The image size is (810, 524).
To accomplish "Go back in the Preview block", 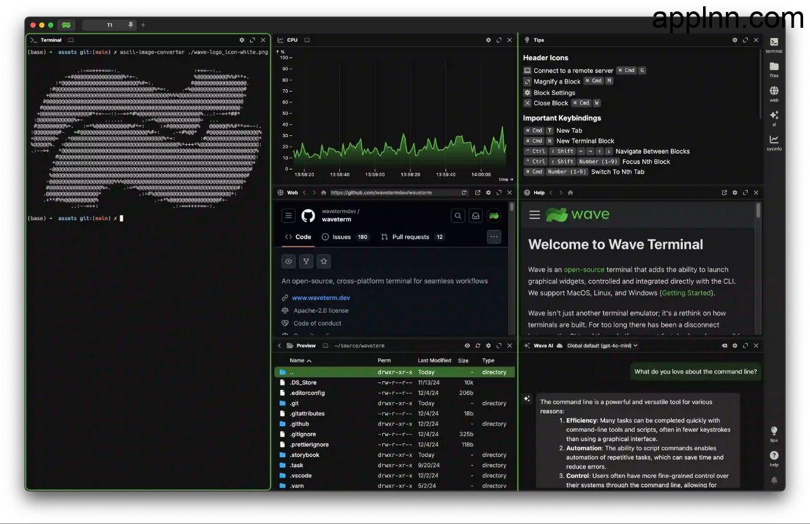I will click(279, 346).
